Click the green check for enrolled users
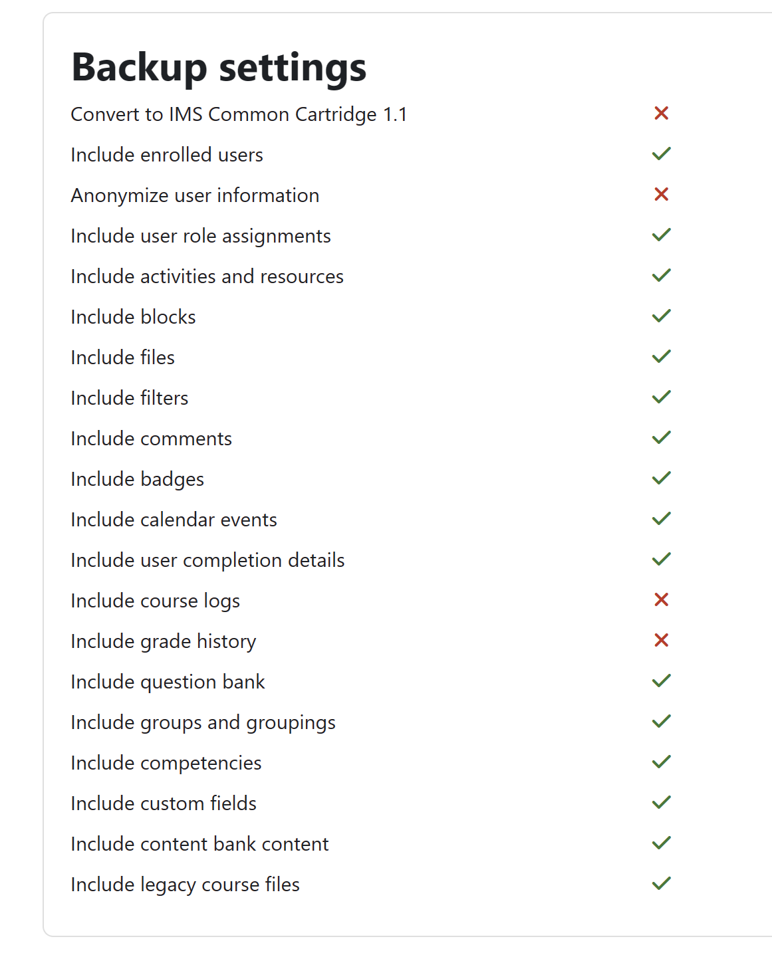772x953 pixels. pyautogui.click(x=662, y=154)
